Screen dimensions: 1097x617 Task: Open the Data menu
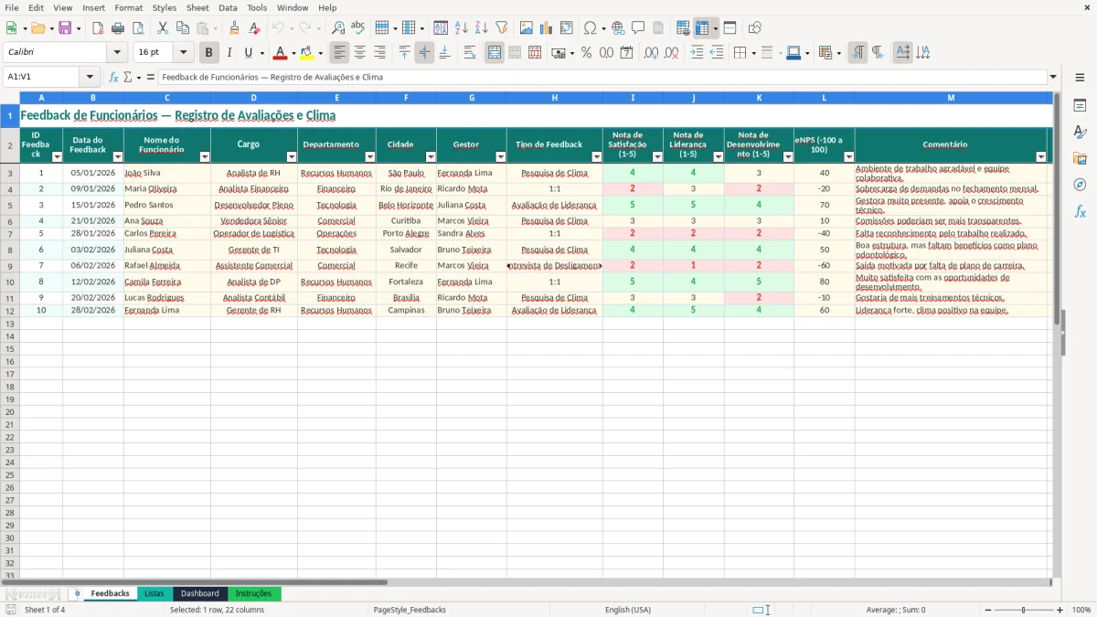228,7
